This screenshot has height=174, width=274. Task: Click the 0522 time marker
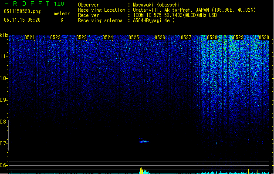[x=55, y=37]
